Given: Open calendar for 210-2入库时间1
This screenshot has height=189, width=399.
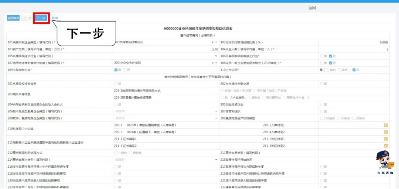Looking at the screenshot, I should (386, 125).
